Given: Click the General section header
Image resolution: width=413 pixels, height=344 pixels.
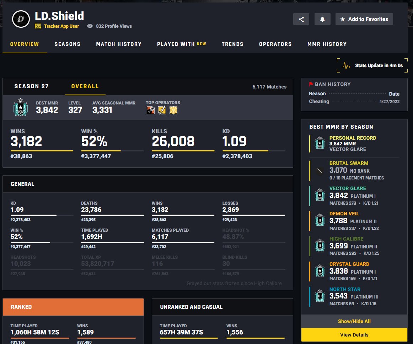Looking at the screenshot, I should (x=148, y=184).
